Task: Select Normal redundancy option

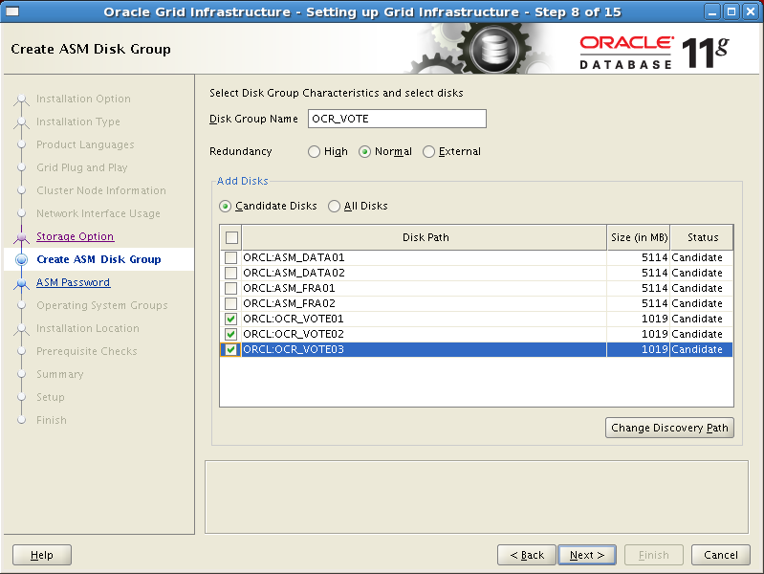Action: [x=364, y=152]
